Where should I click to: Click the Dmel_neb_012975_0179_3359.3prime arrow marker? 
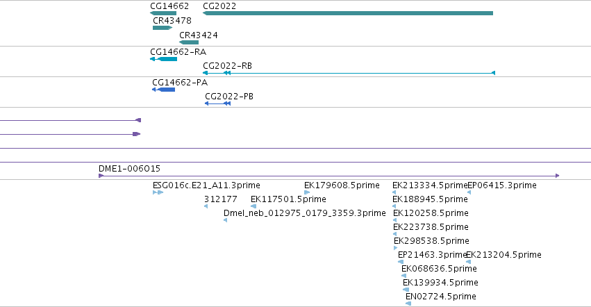(226, 220)
